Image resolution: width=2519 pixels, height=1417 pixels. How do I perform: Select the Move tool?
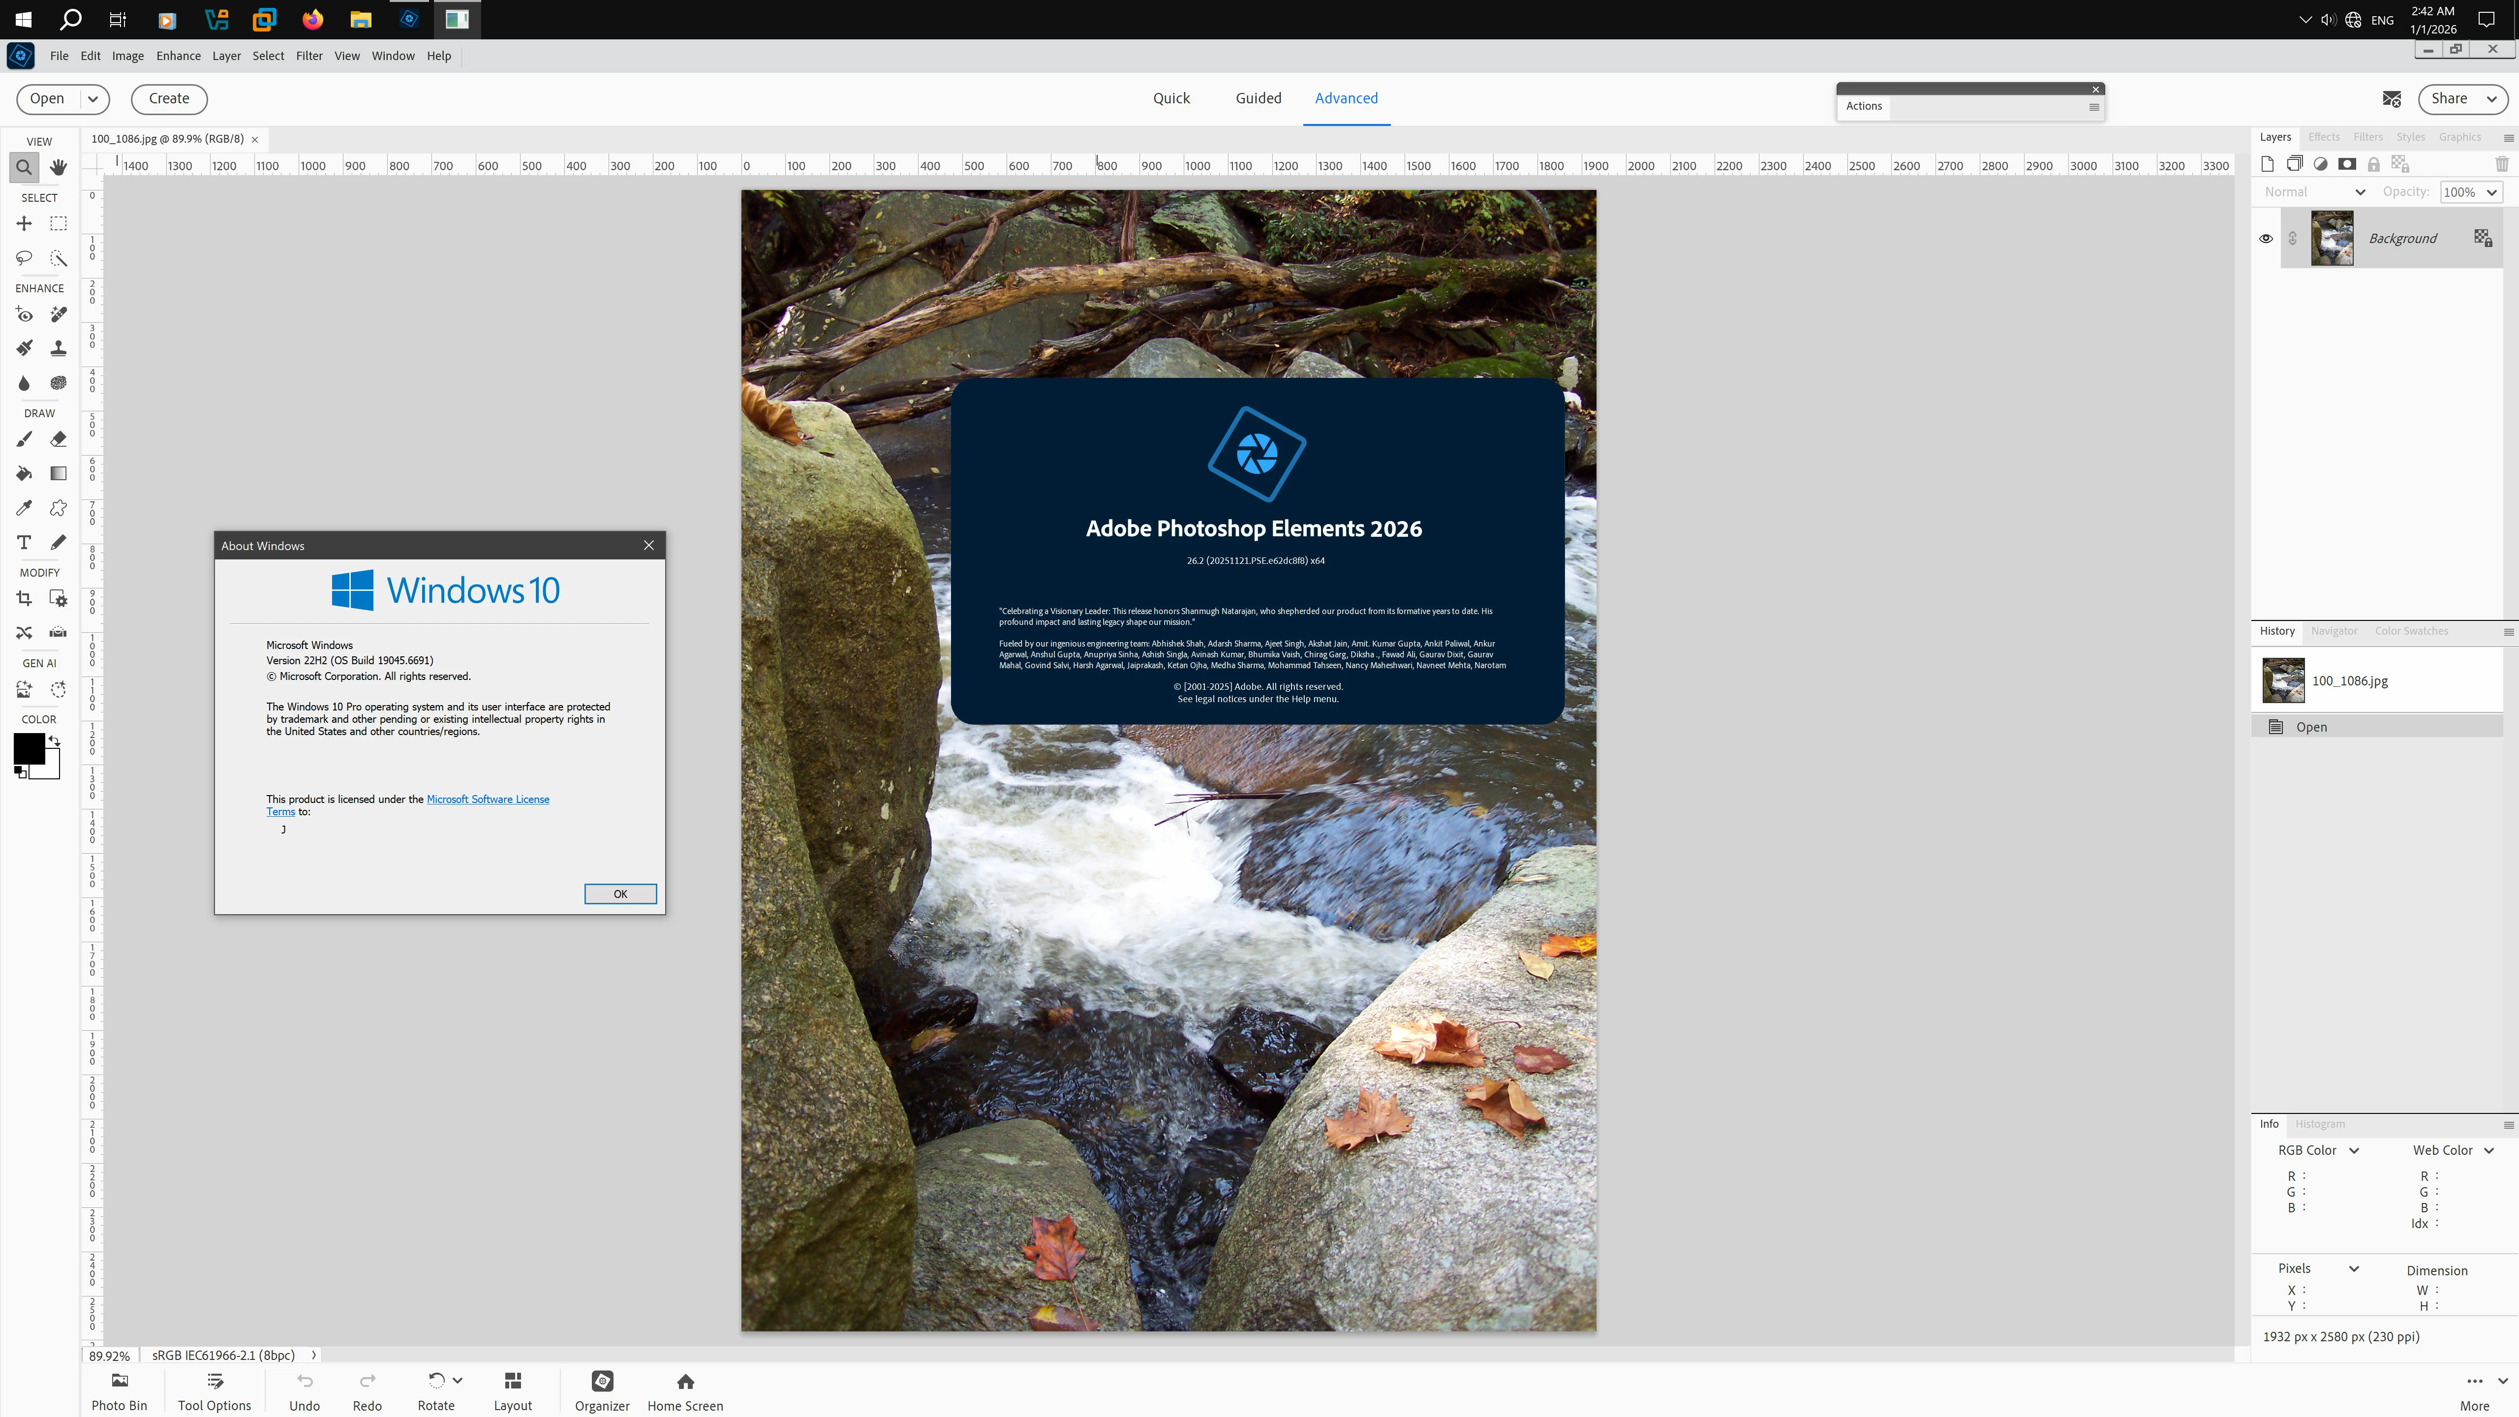(x=25, y=224)
